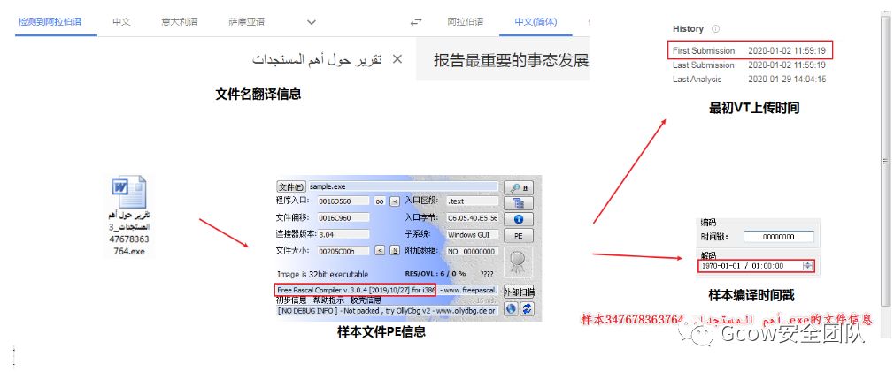This screenshot has height=372, width=894.
Task: Click the '<' button next to 程序入口
Action: coord(395,201)
